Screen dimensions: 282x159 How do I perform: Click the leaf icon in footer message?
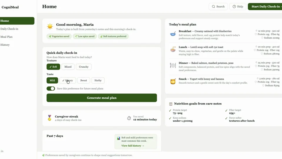(43, 155)
